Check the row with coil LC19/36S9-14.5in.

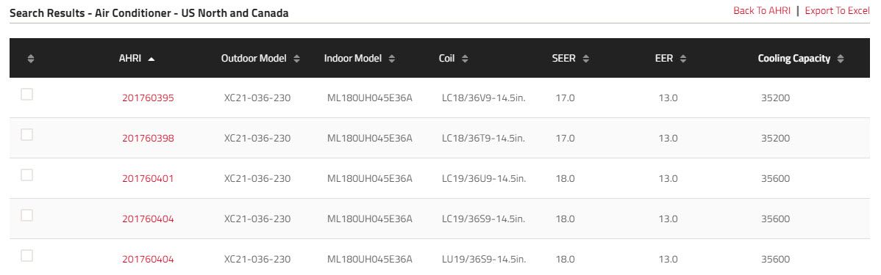pyautogui.click(x=27, y=216)
